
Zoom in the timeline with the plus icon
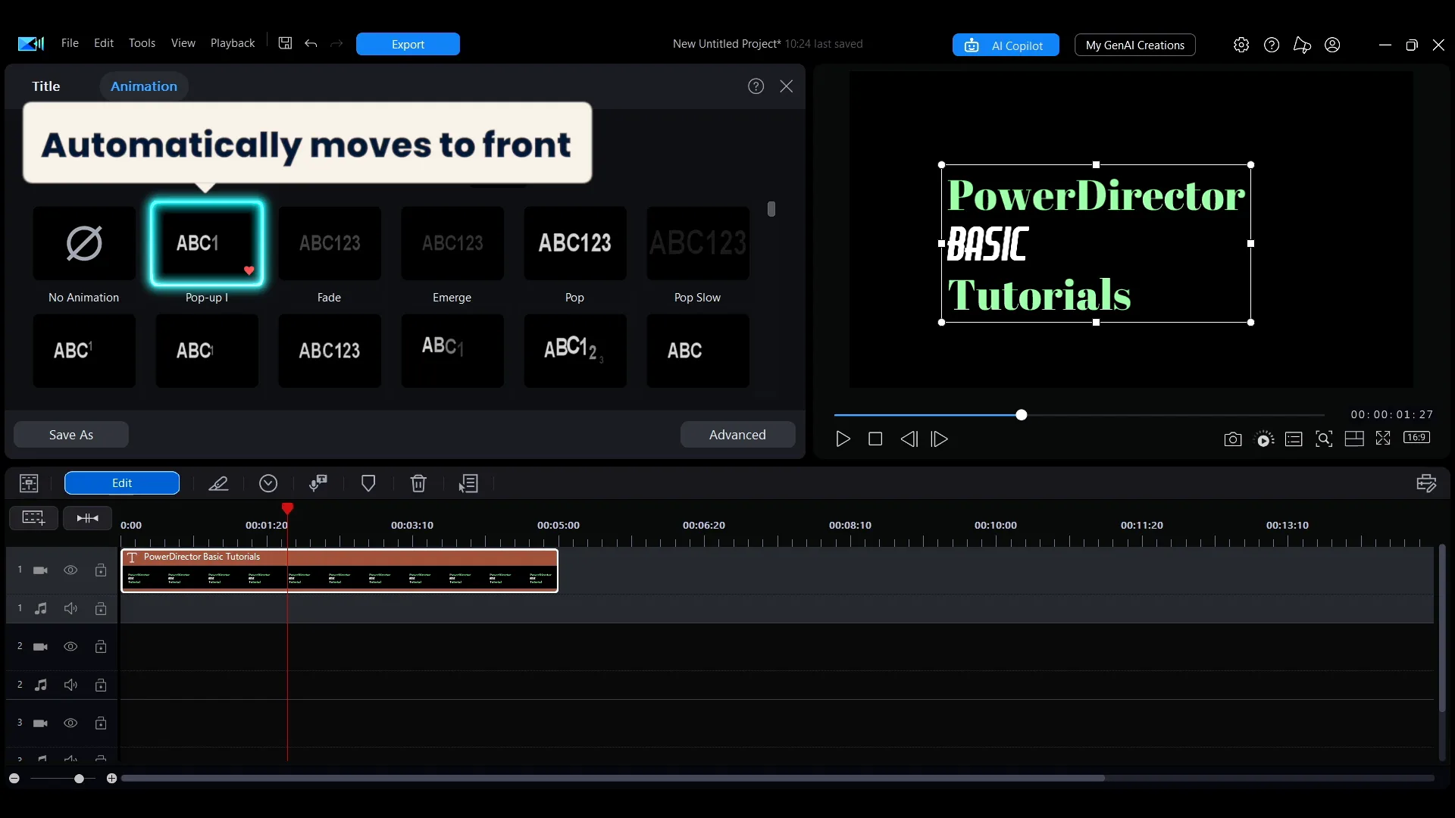pyautogui.click(x=111, y=779)
